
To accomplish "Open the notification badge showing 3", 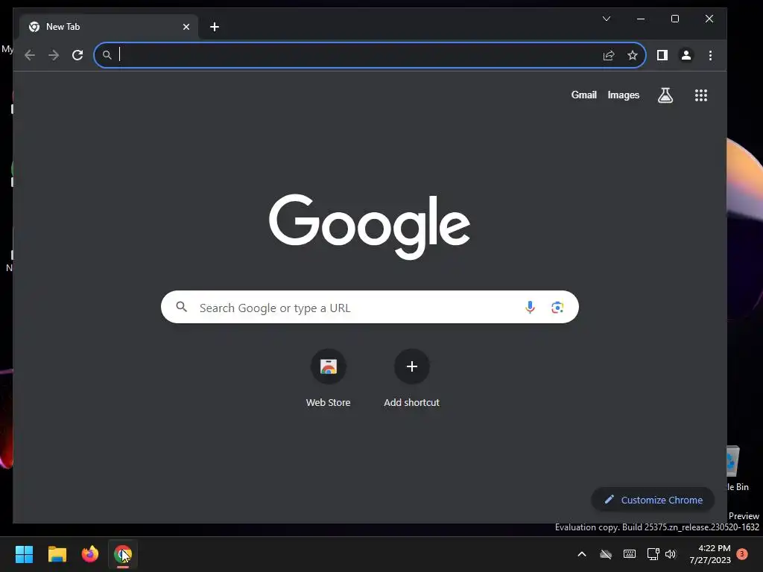I will coord(742,554).
